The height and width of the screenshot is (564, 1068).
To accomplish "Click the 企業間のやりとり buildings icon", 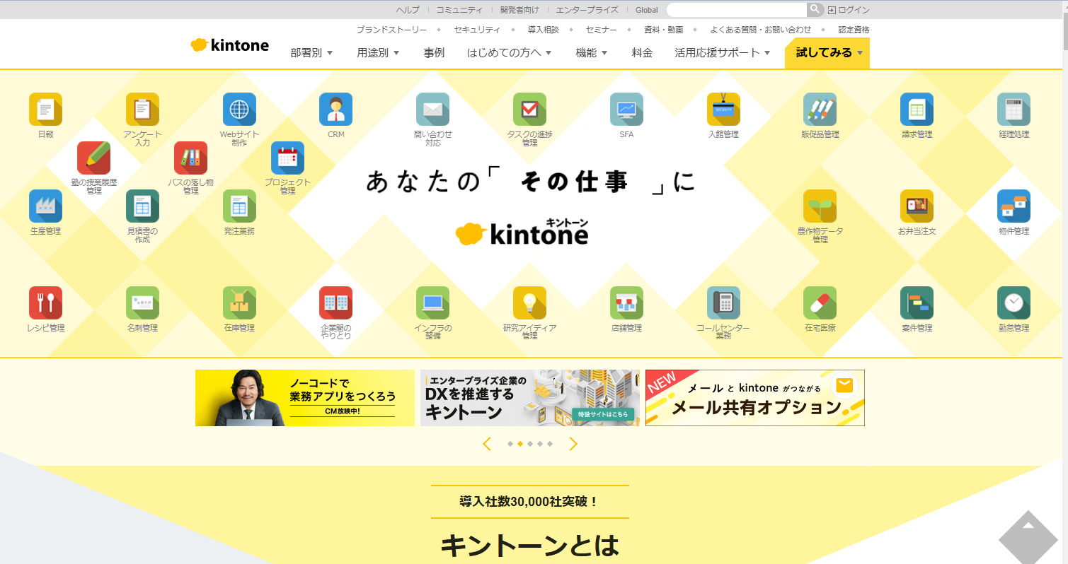I will click(335, 303).
